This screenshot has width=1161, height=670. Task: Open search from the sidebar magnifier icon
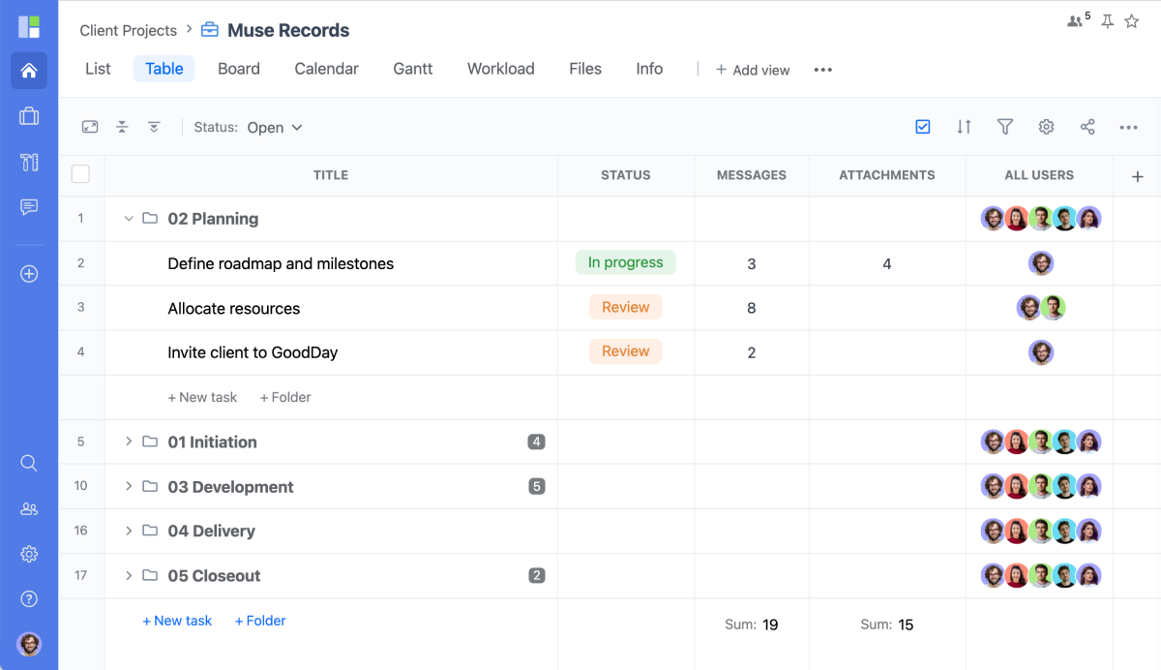(29, 463)
